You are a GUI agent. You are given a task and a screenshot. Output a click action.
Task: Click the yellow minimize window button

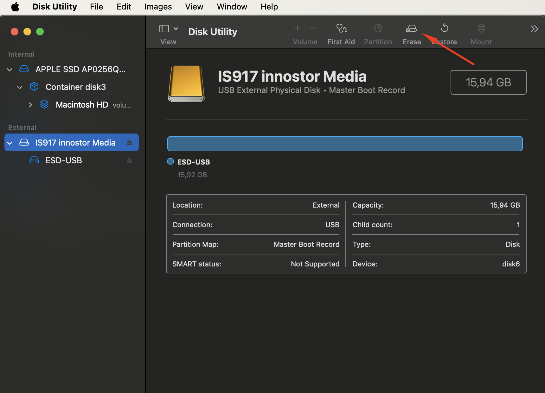(27, 32)
